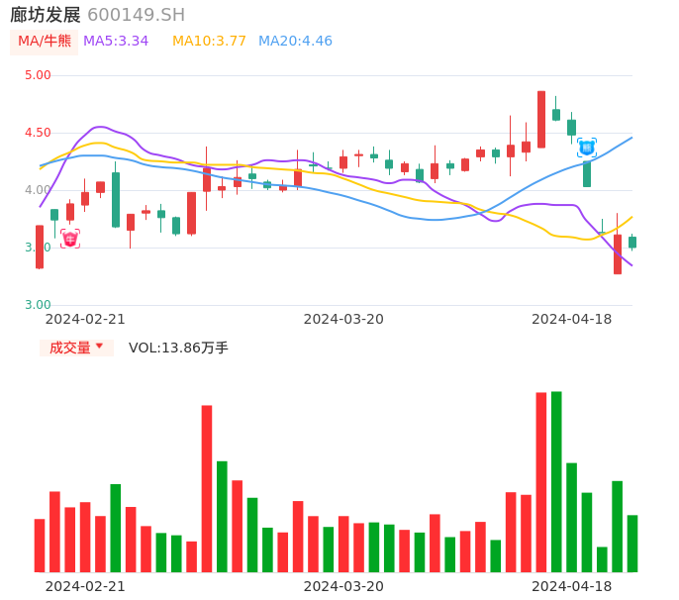The height and width of the screenshot is (600, 679).
Task: Toggle the MA10:3.77 legend label
Action: click(x=209, y=42)
